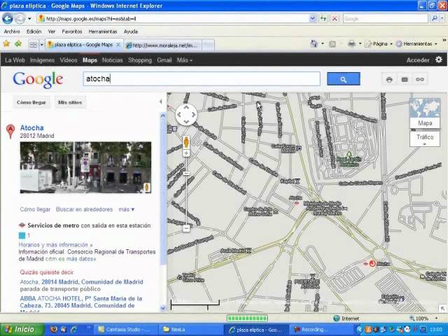This screenshot has height=336, width=448.
Task: Expand the address bar history dropdown
Action: (x=313, y=19)
